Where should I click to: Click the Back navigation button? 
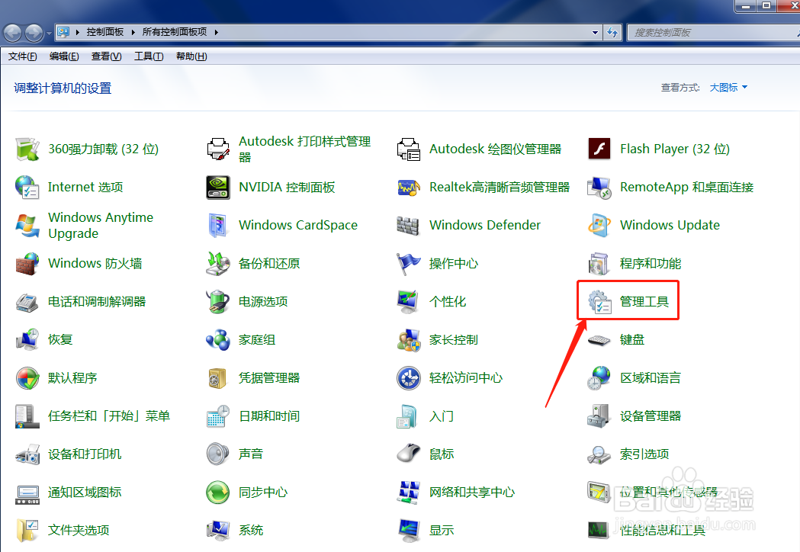[x=13, y=33]
